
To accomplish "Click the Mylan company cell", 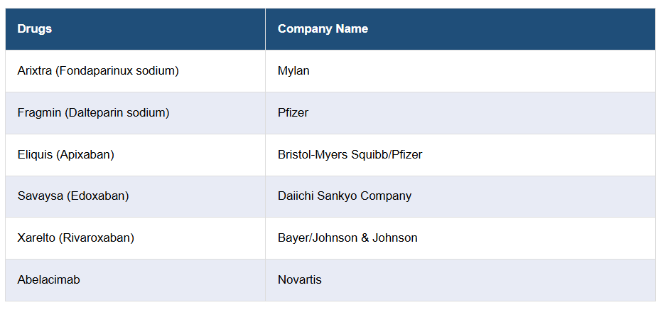I will coord(293,71).
